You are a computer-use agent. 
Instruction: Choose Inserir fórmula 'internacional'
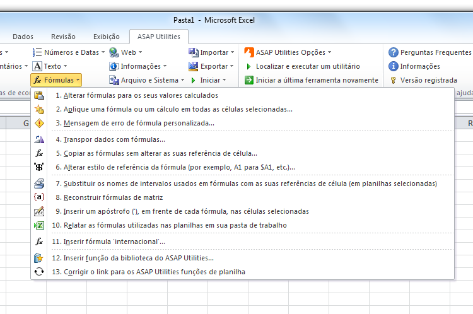(243, 241)
